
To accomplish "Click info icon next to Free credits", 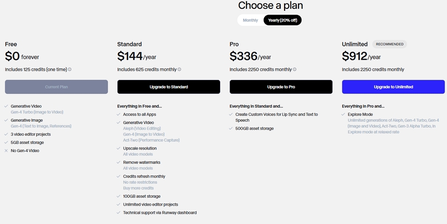I will pyautogui.click(x=70, y=70).
